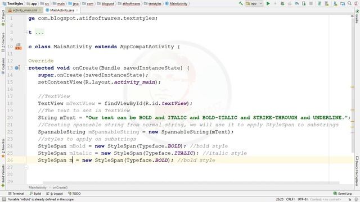Open the Gradle side panel

(x=357, y=16)
